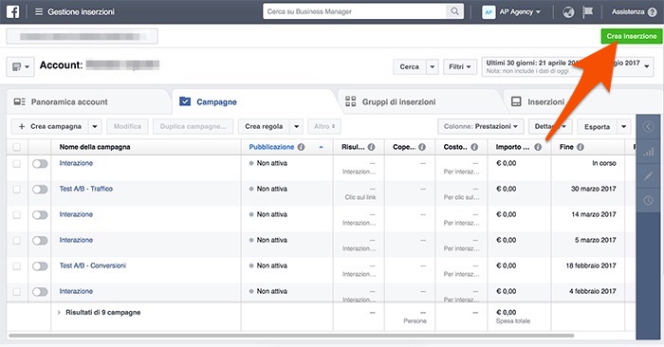This screenshot has width=664, height=347.
Task: Click the Pubblicazione sort arrow
Action: pyautogui.click(x=321, y=147)
